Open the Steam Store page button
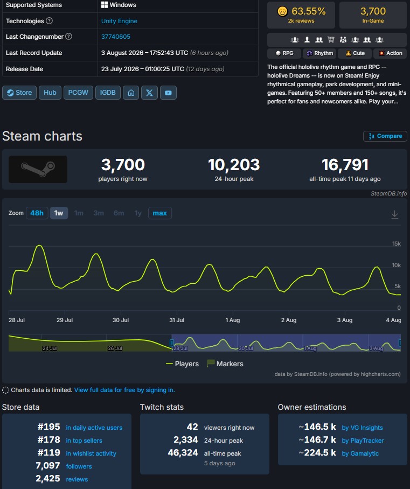The height and width of the screenshot is (489, 410). (19, 93)
